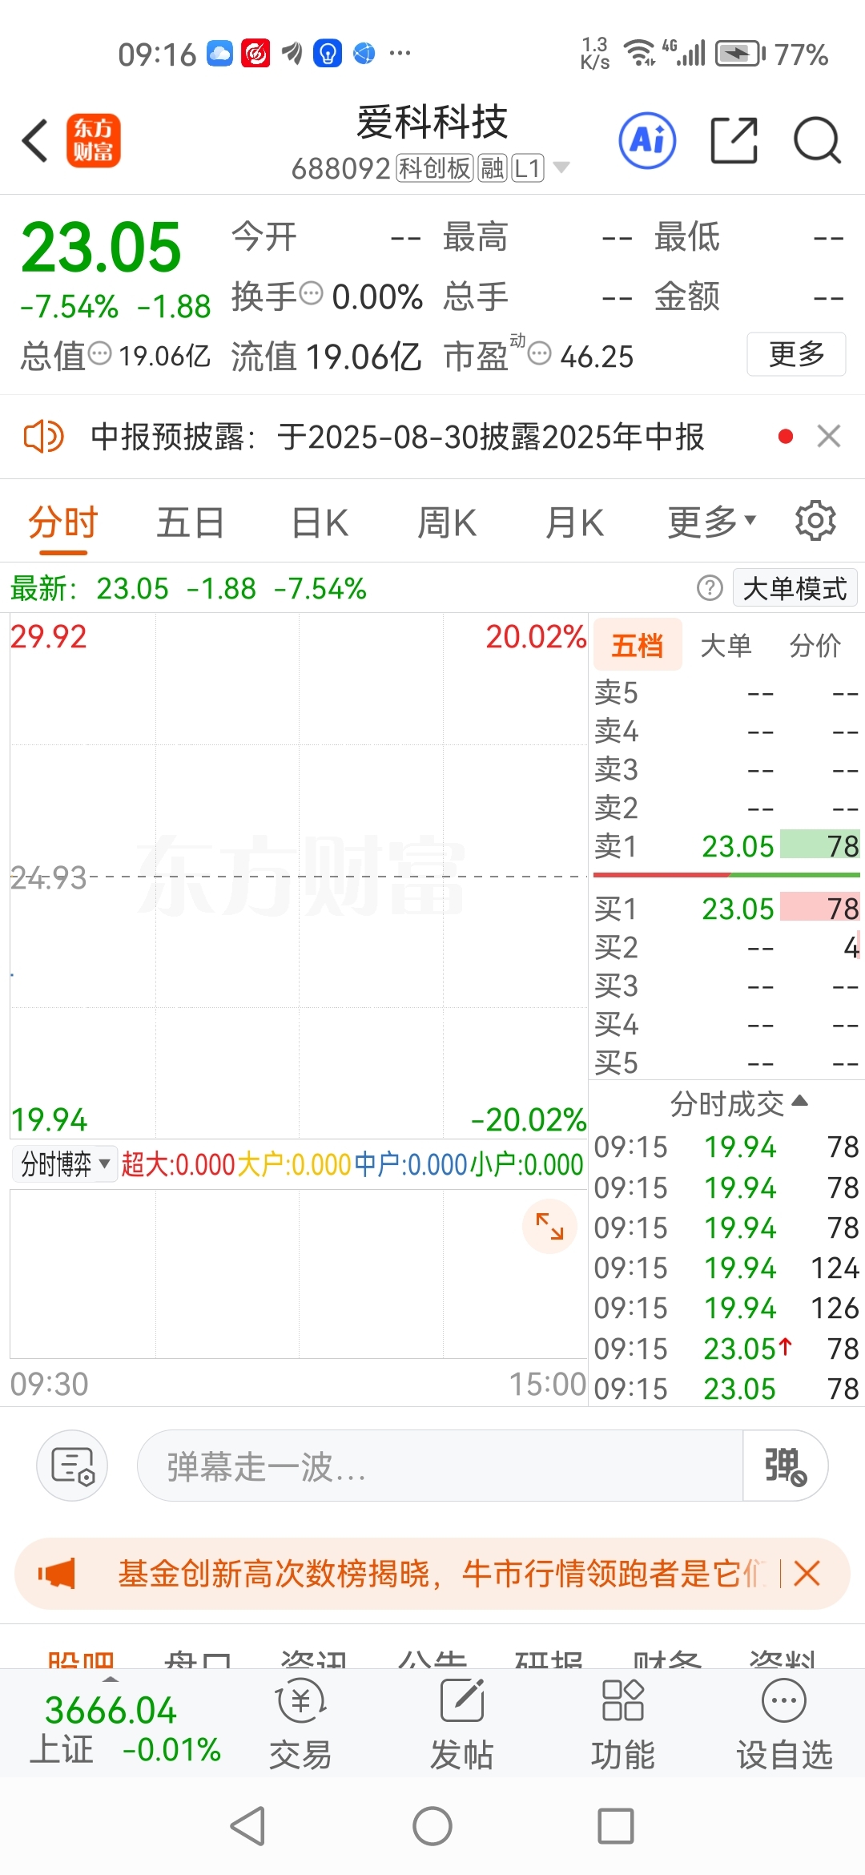Image resolution: width=865 pixels, height=1875 pixels.
Task: Tap the 科创板 tag
Action: pyautogui.click(x=435, y=168)
